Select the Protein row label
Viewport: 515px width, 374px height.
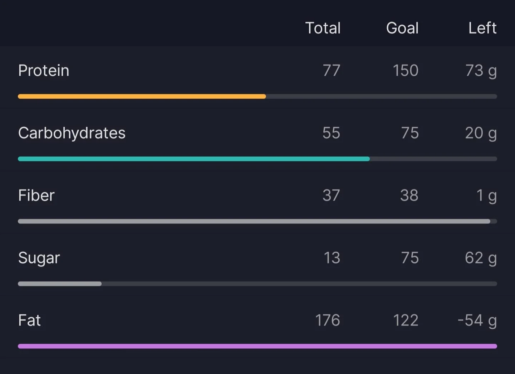point(44,70)
